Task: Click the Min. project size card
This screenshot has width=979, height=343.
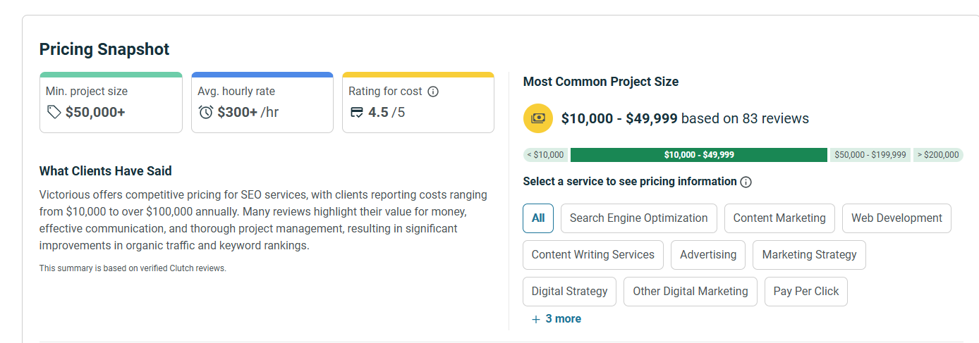Action: pos(111,102)
